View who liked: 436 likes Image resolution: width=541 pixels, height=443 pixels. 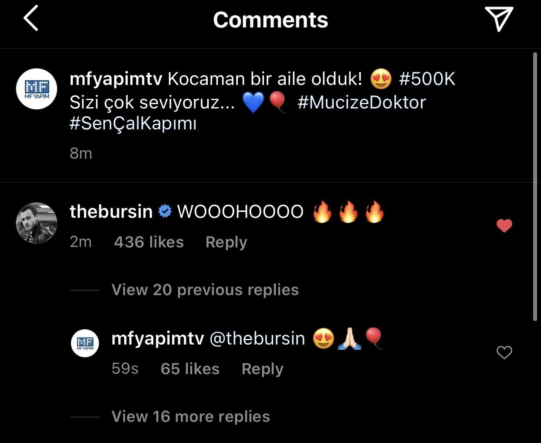click(x=149, y=242)
